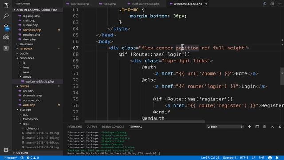
Task: Expand the OUTLINE section
Action: click(22, 153)
